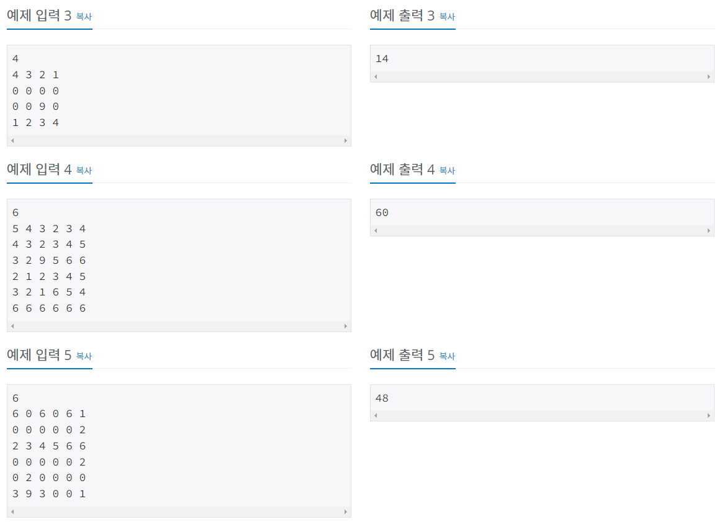Click the right scroll arrow under 예제 출력 3
The height and width of the screenshot is (527, 722).
coord(709,76)
